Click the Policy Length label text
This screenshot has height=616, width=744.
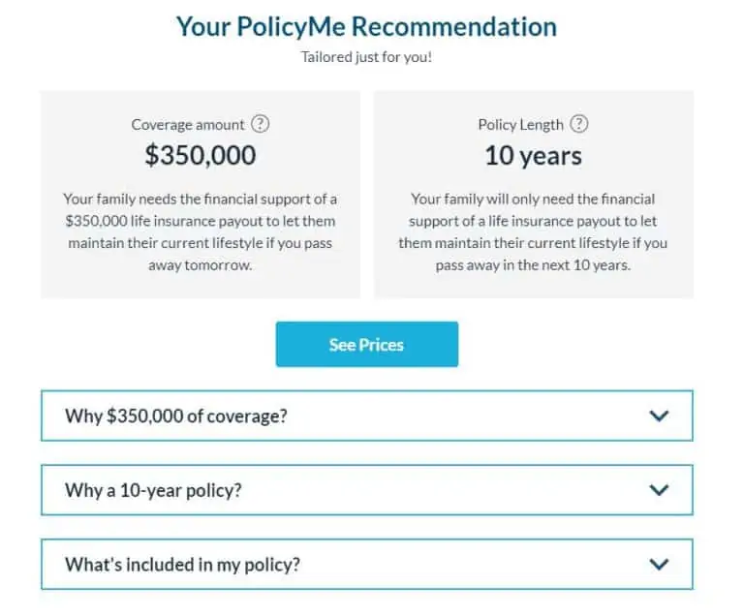[521, 125]
